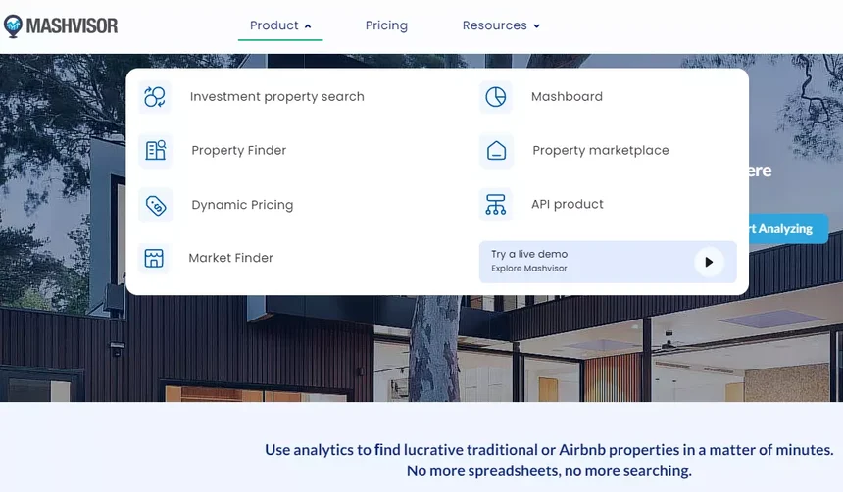
Task: Open the API product link
Action: coord(568,204)
